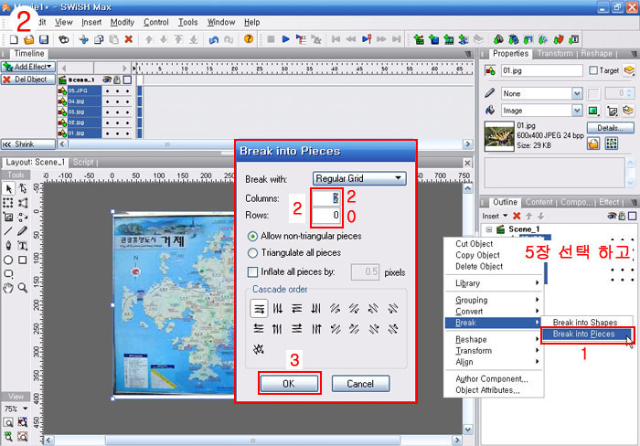Viewport: 640px width, 446px height.
Task: Open the orange Help question-mark icon
Action: tap(248, 39)
